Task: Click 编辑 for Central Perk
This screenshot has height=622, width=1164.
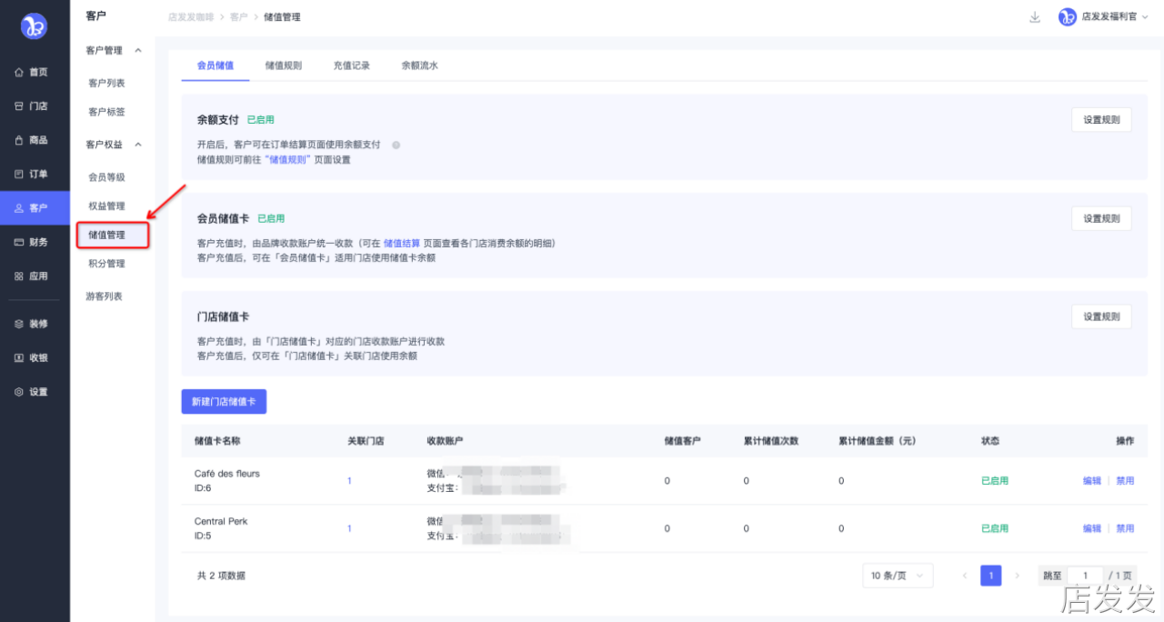Action: pyautogui.click(x=1092, y=528)
